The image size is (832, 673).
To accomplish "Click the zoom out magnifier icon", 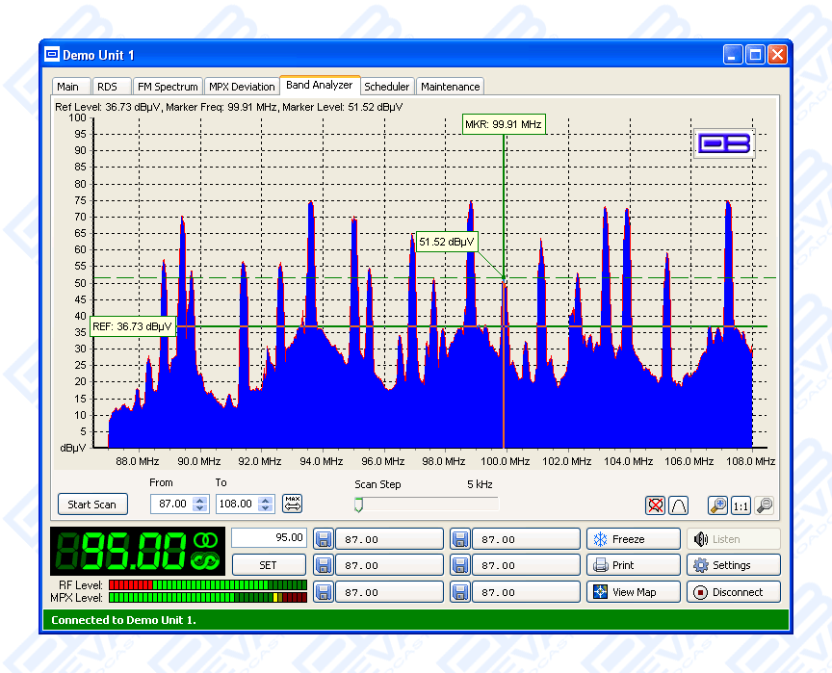I will (765, 505).
